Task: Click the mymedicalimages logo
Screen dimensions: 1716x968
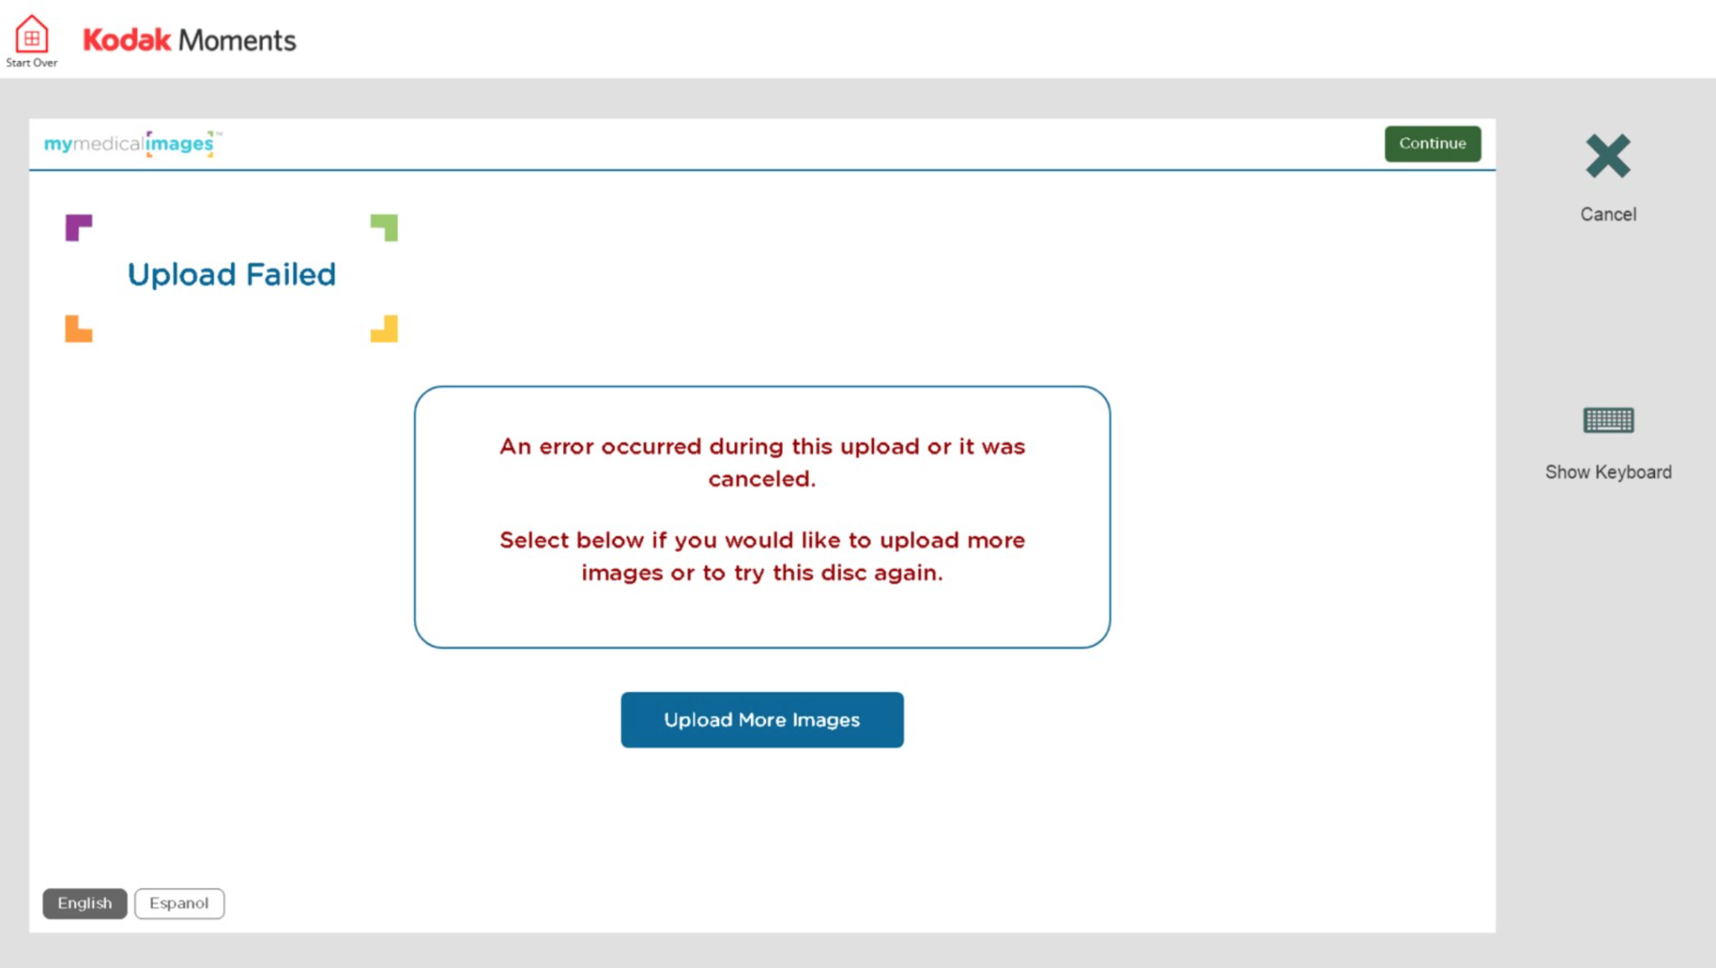Action: [x=132, y=143]
